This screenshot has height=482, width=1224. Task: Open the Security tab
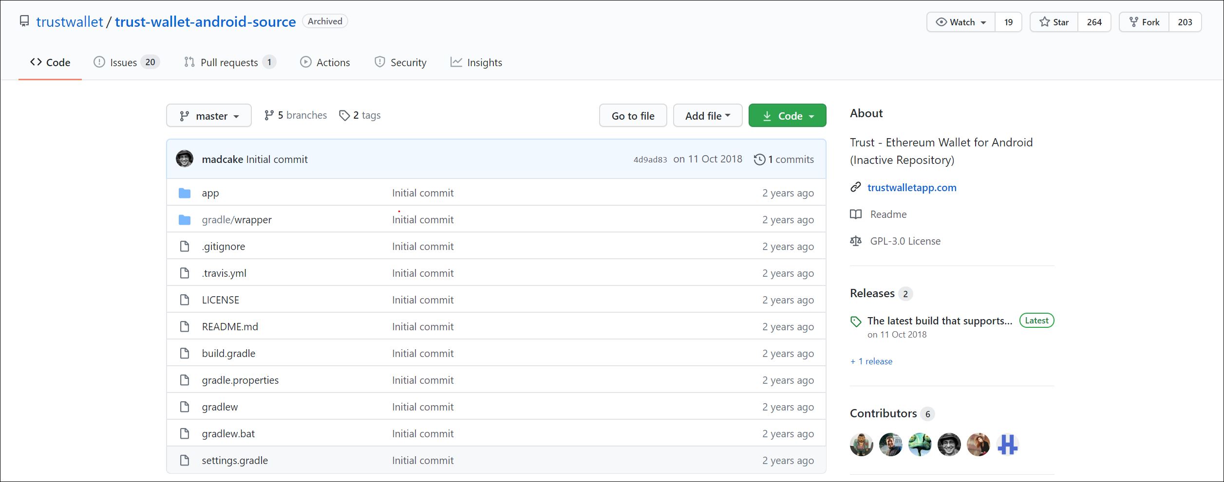click(400, 62)
